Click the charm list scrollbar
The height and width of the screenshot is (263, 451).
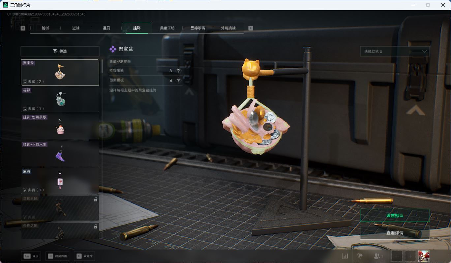coord(102,66)
